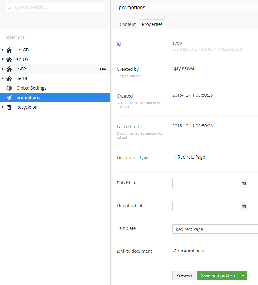
Task: Open the Template dropdown showing Redirect Page
Action: click(215, 229)
